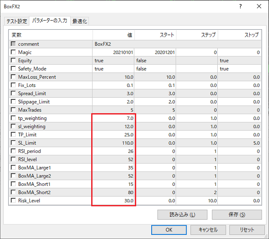Edit the RSI_period value 26
Image resolution: width=269 pixels, height=239 pixels.
pyautogui.click(x=113, y=151)
